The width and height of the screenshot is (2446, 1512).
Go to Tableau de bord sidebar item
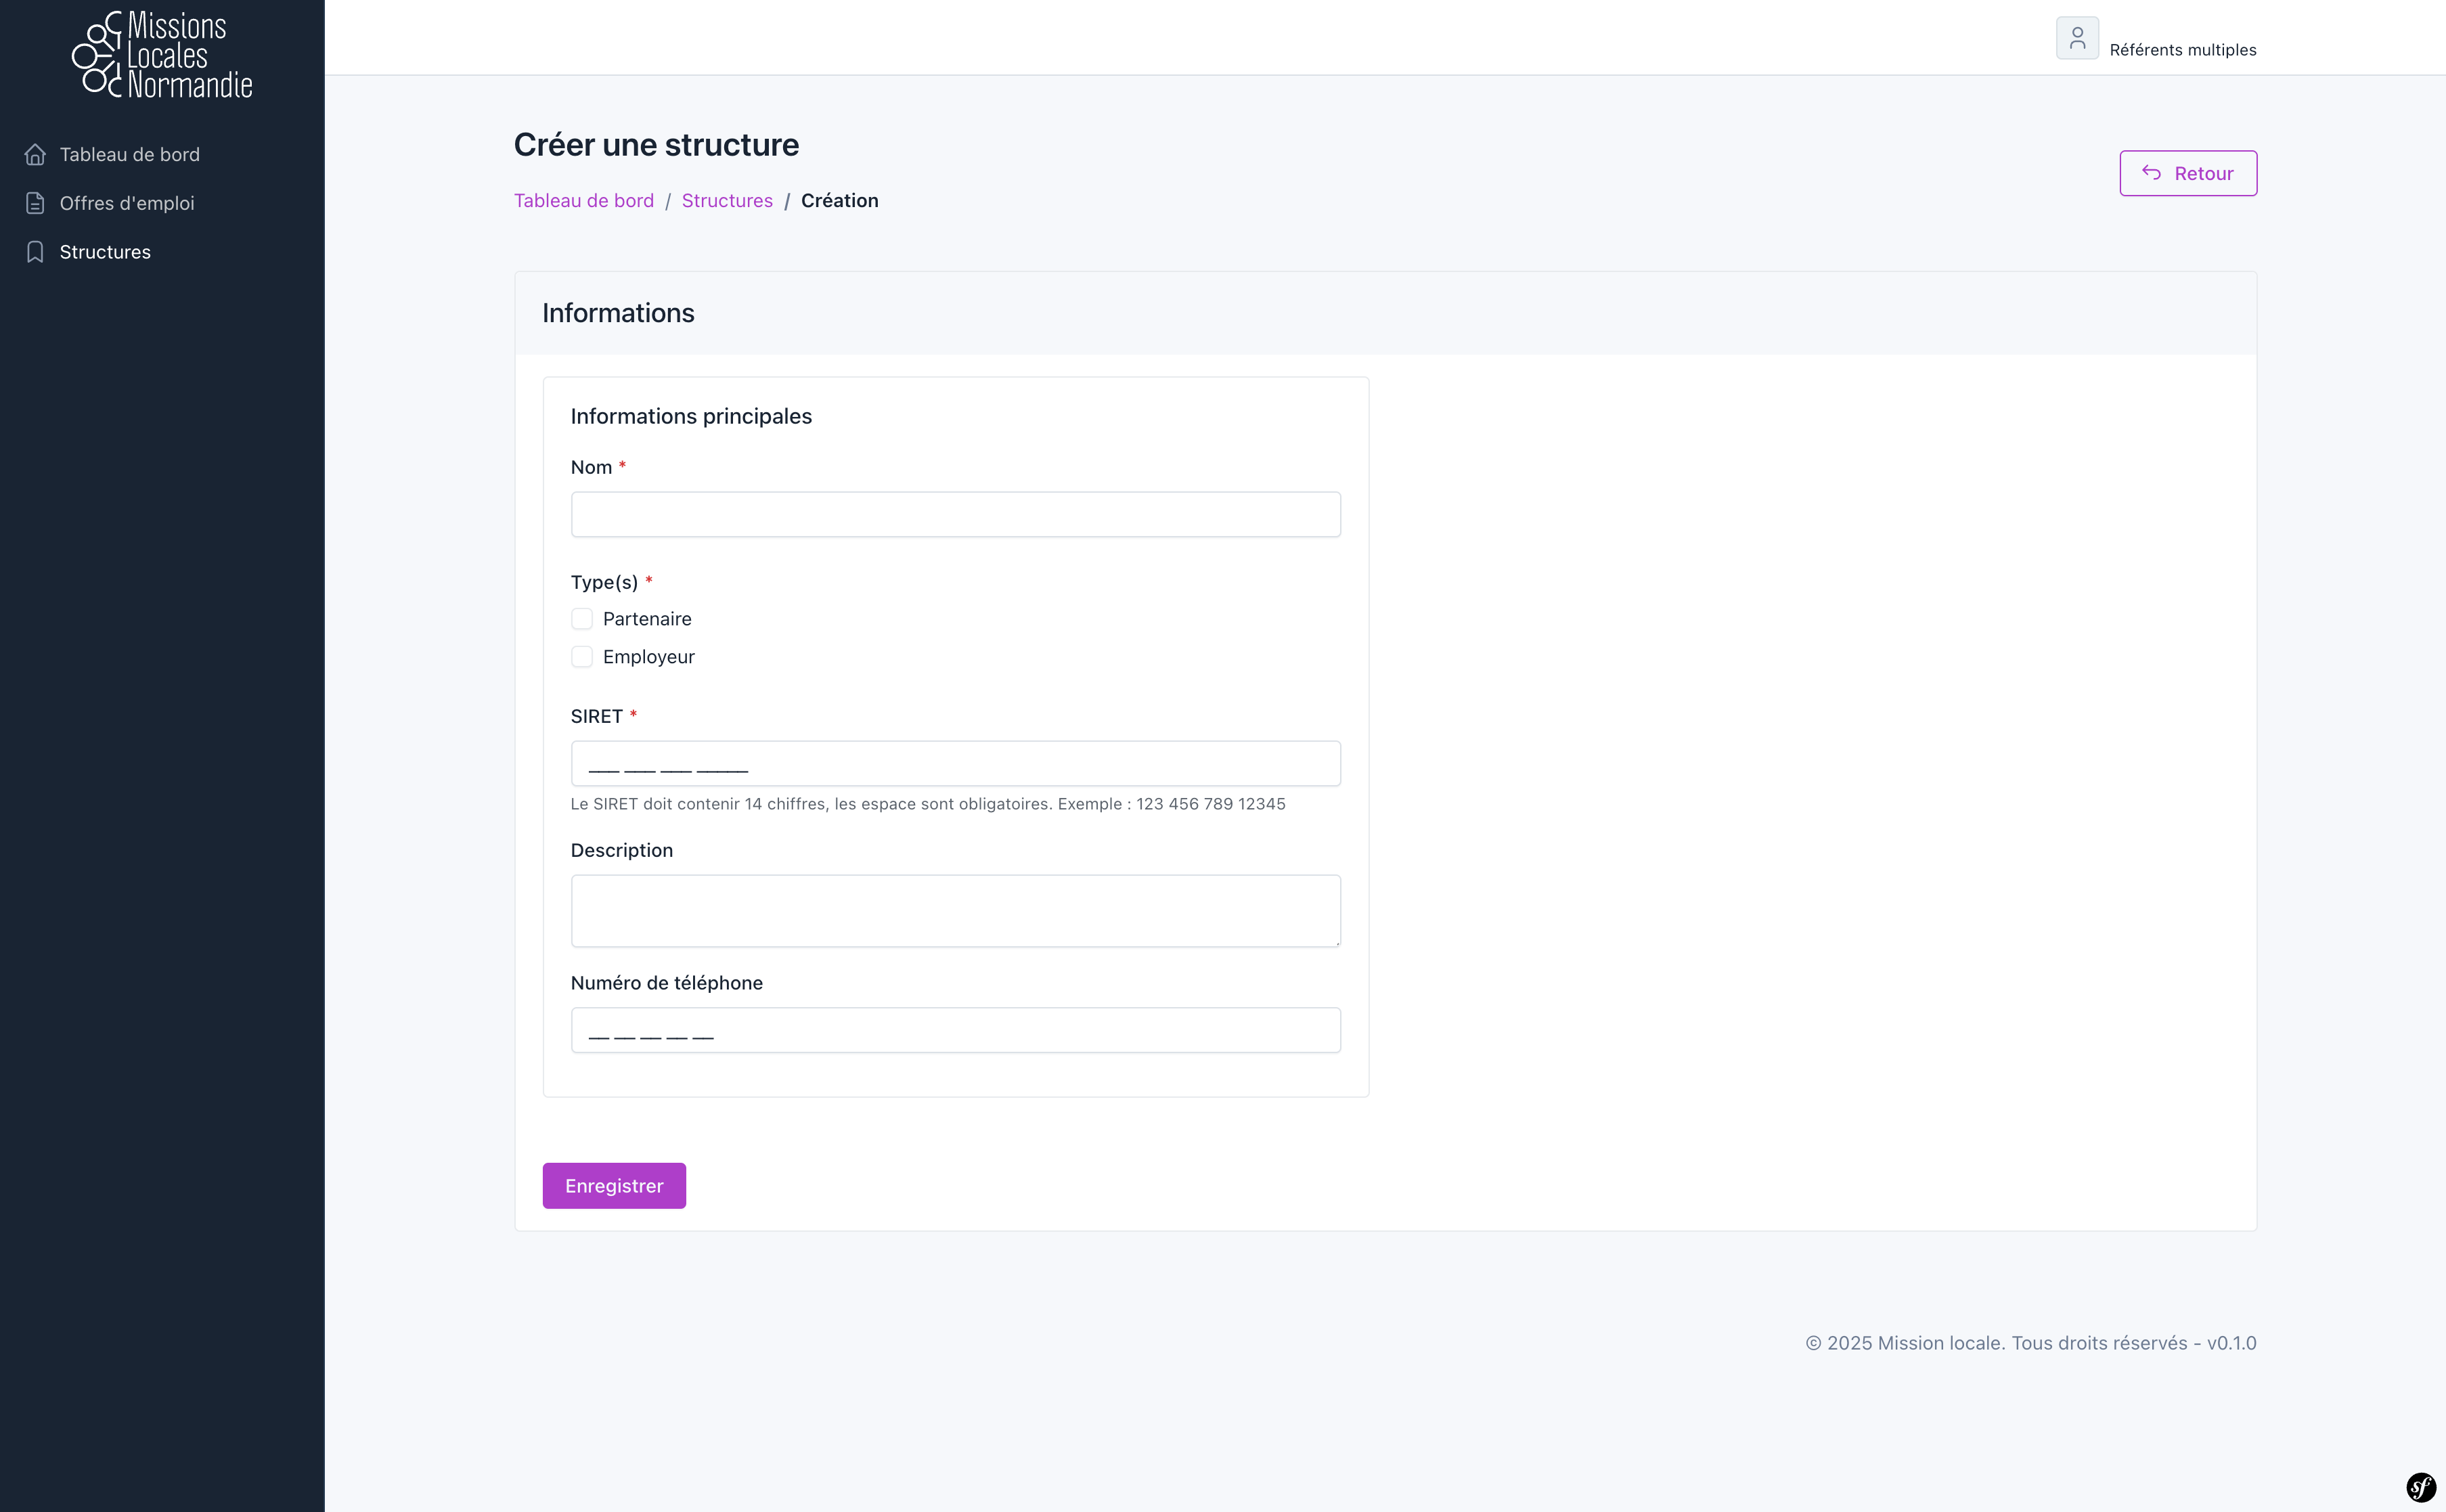click(130, 154)
